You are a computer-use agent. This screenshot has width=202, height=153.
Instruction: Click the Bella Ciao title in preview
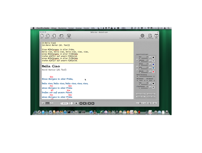click(x=51, y=66)
